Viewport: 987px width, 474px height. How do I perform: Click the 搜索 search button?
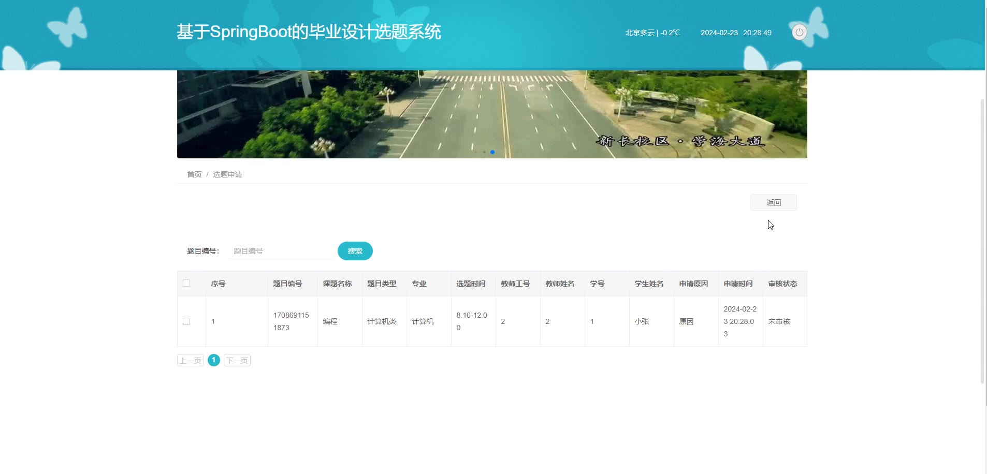point(355,251)
